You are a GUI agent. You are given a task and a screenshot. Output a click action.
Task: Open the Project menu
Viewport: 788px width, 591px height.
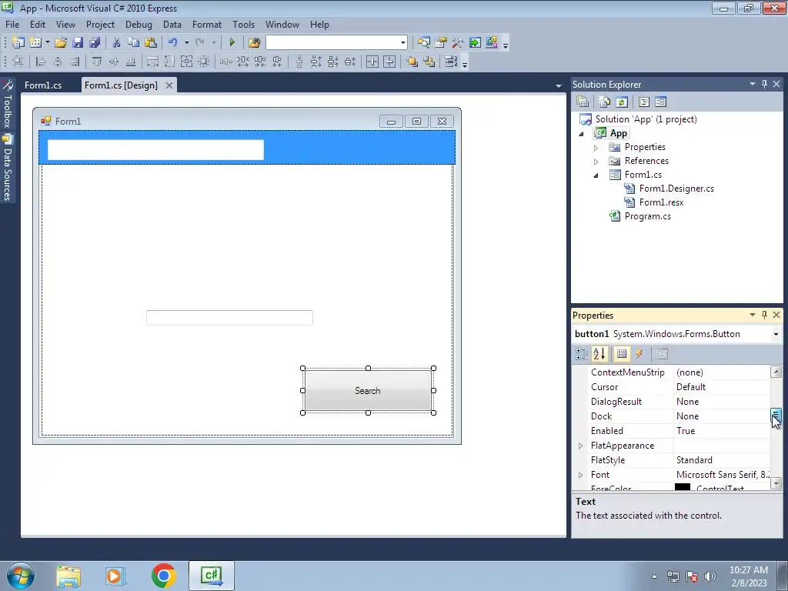(100, 24)
